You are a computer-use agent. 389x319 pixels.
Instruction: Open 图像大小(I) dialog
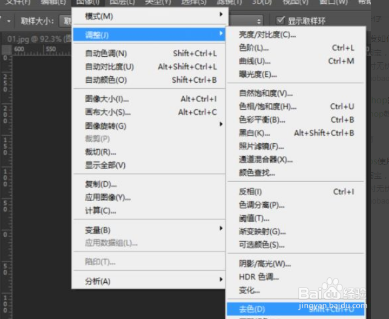(x=149, y=99)
